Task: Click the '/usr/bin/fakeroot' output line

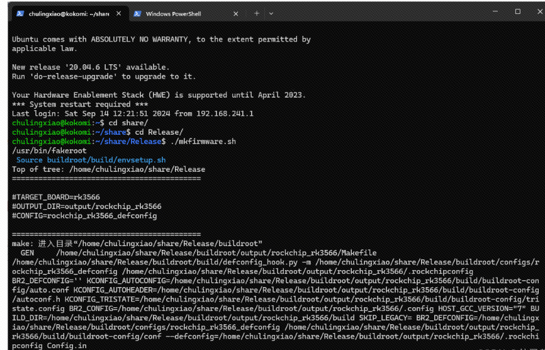Action: pos(49,151)
